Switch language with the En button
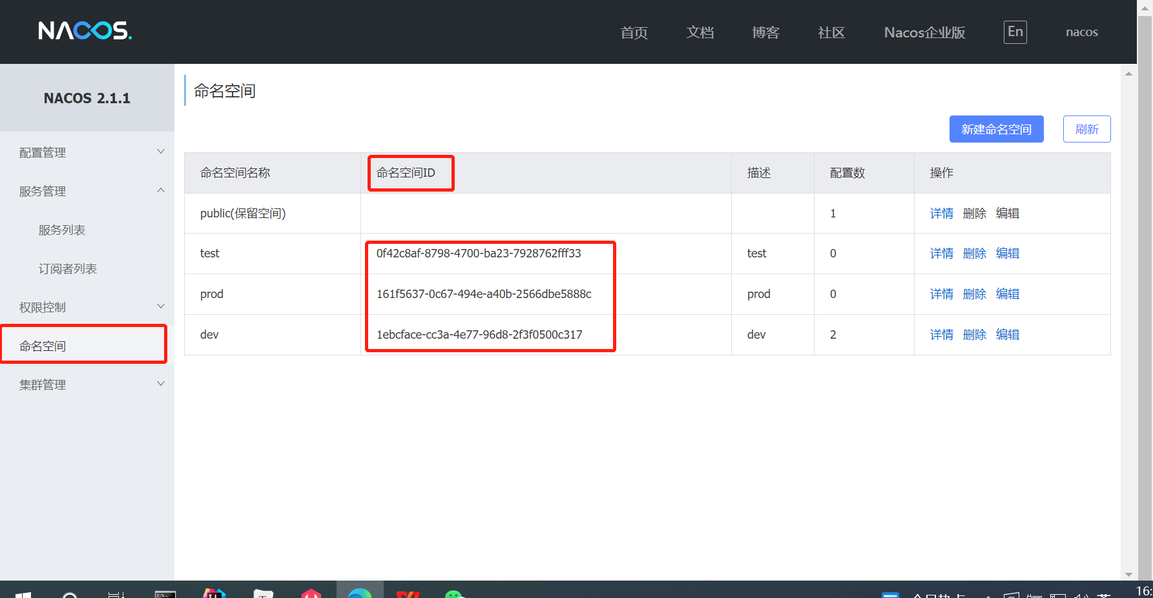The width and height of the screenshot is (1153, 598). point(1015,32)
